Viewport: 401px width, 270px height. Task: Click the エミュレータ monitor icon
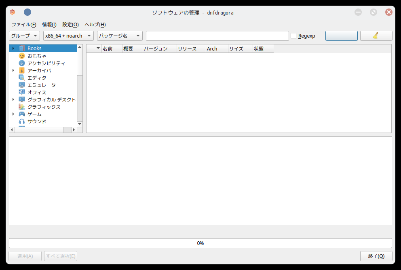click(22, 85)
